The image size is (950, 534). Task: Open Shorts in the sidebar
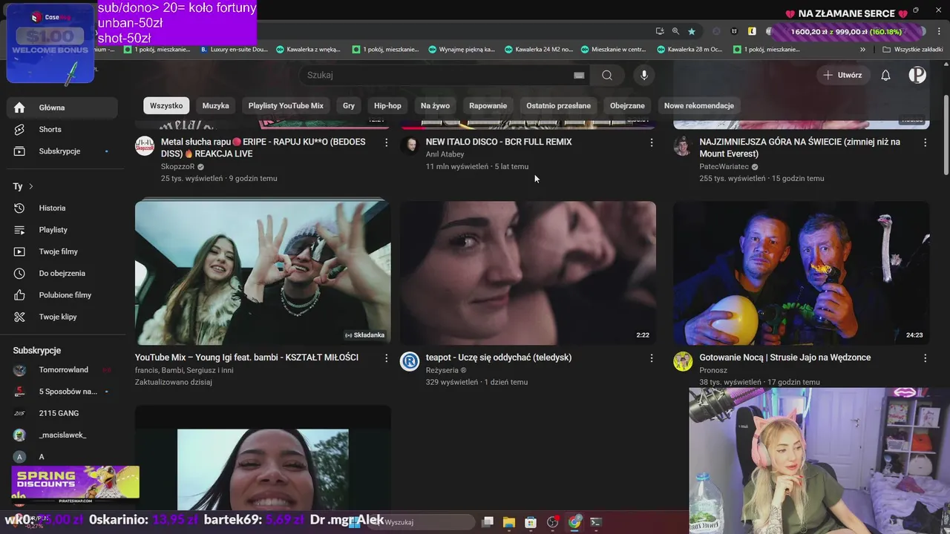62,129
